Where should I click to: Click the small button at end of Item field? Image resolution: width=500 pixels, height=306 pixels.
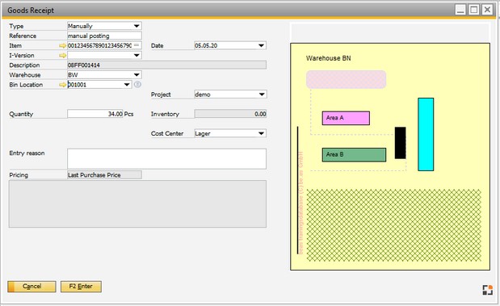[137, 45]
